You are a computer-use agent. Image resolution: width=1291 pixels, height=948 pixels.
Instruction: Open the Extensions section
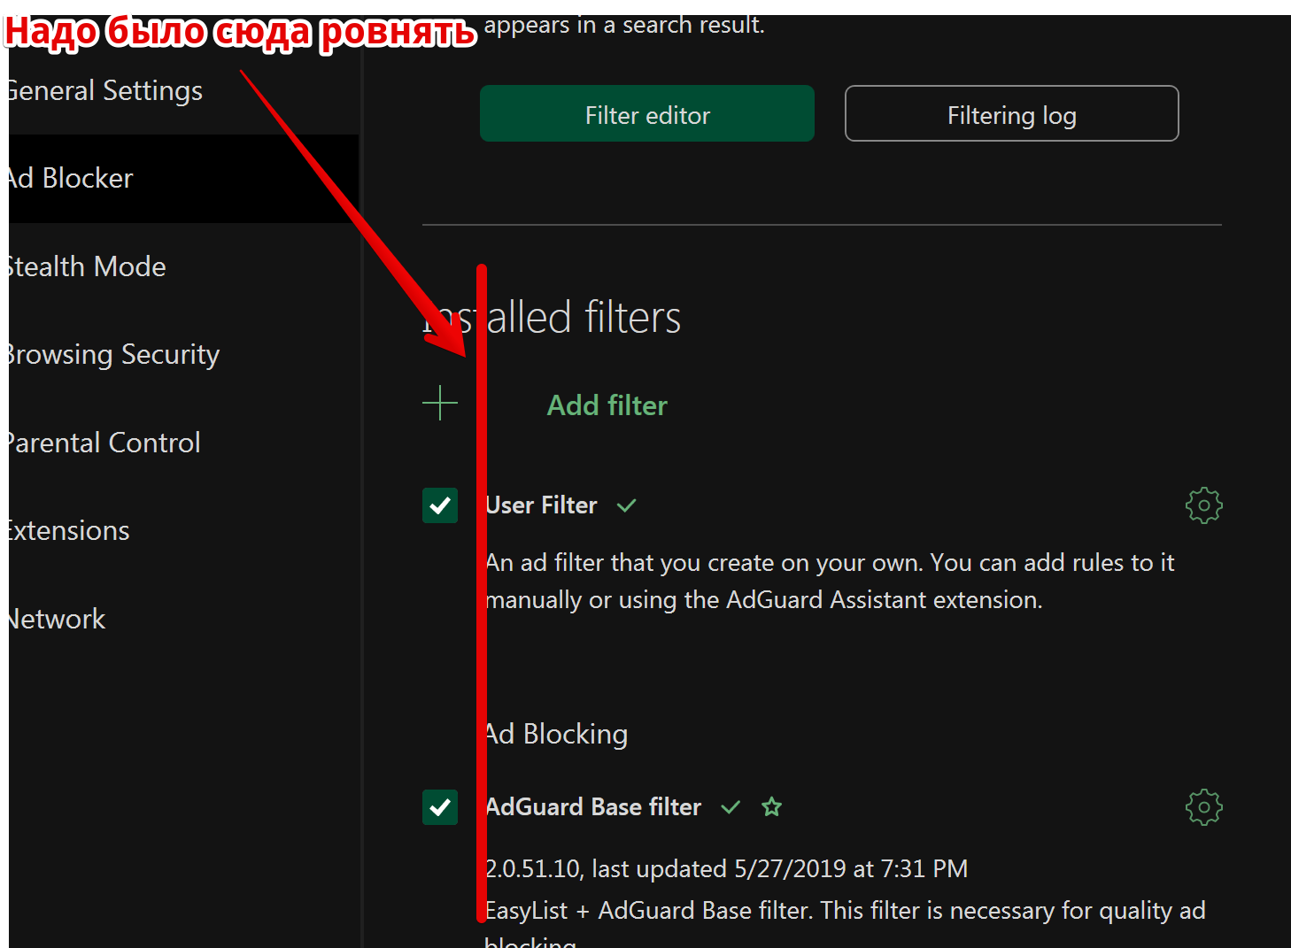point(69,531)
